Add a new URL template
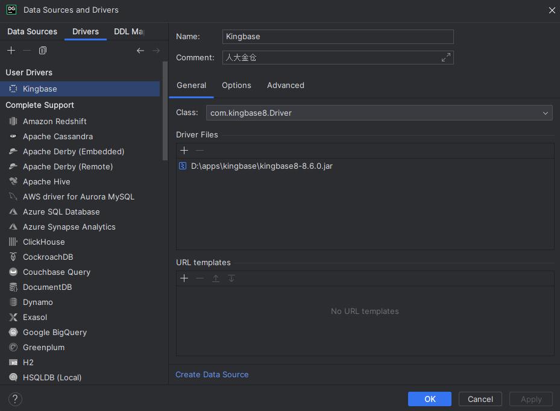Image resolution: width=560 pixels, height=411 pixels. click(184, 278)
